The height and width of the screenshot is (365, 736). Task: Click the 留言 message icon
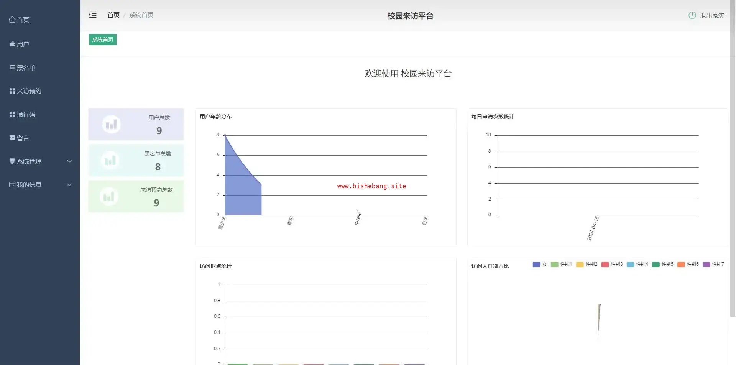[x=12, y=138]
